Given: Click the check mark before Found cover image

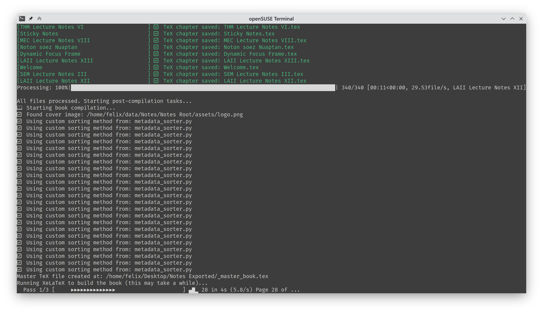Looking at the screenshot, I should pos(20,115).
